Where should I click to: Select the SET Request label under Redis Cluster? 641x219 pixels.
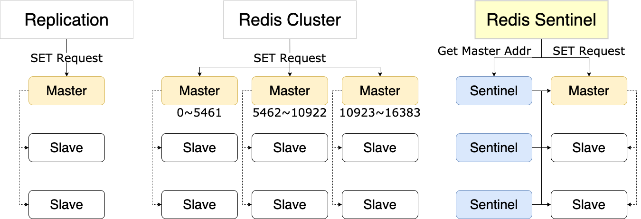pos(290,58)
